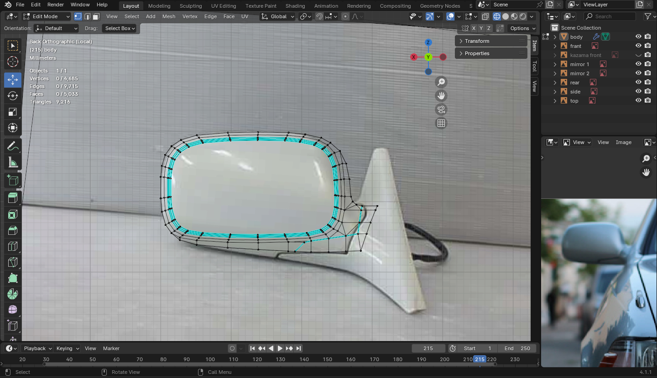Play the animation forward
The width and height of the screenshot is (657, 378).
click(x=280, y=348)
